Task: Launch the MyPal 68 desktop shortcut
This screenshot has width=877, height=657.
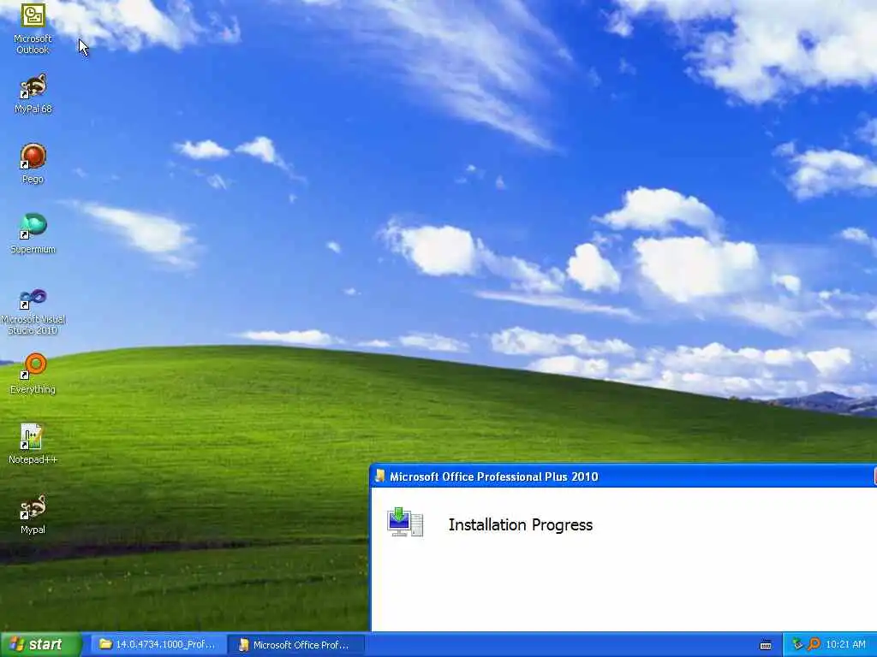Action: tap(33, 94)
